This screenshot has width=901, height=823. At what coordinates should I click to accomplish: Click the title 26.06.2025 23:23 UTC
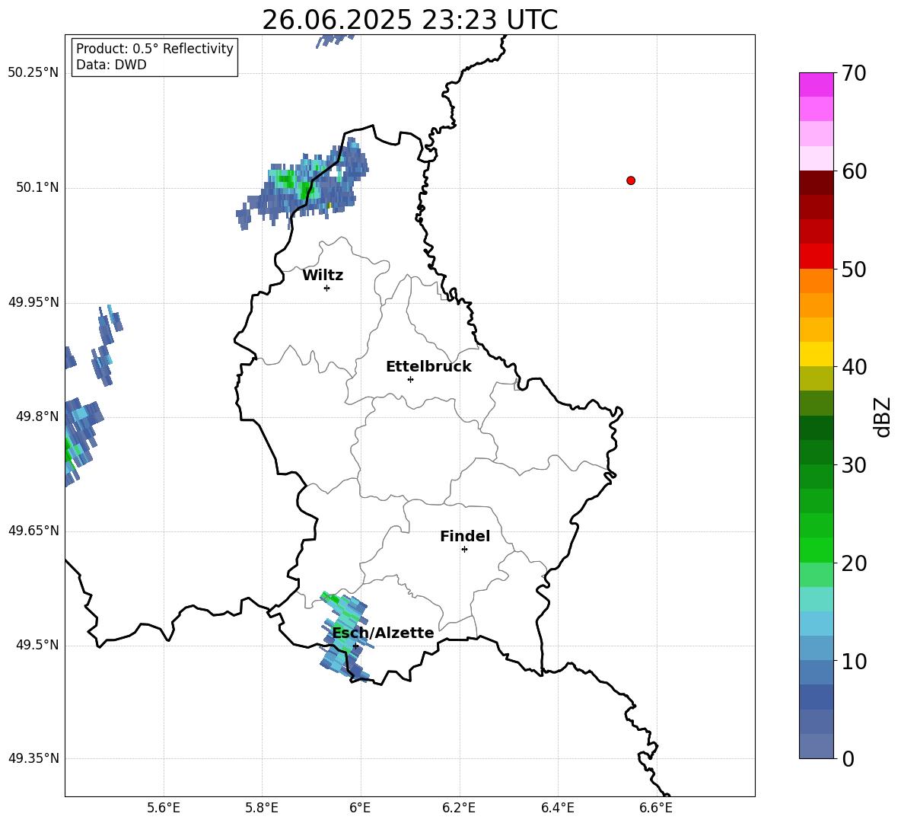click(x=409, y=20)
